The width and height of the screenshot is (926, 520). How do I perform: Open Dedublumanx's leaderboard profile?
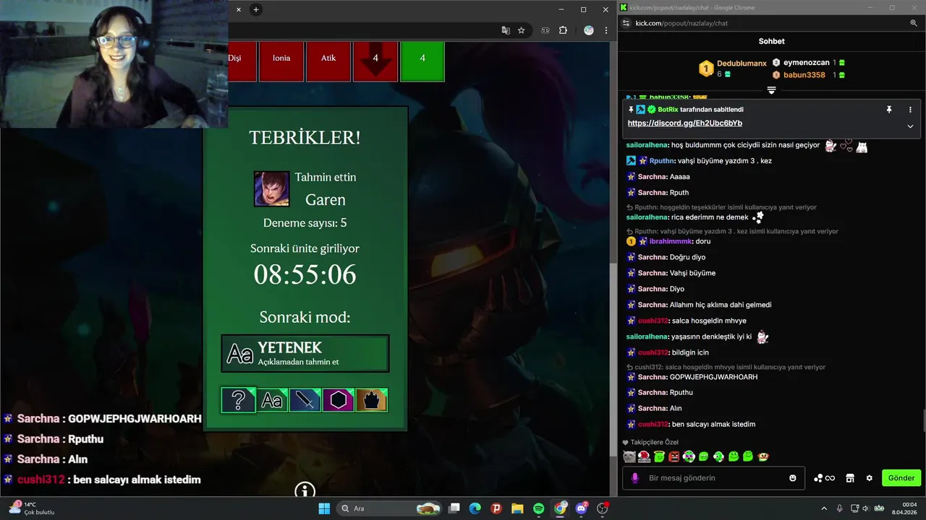[x=742, y=64]
